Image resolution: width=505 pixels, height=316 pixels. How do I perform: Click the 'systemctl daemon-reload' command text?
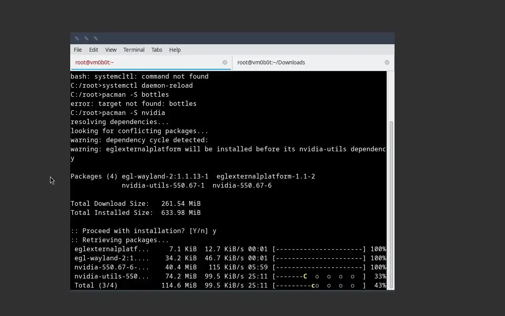147,86
